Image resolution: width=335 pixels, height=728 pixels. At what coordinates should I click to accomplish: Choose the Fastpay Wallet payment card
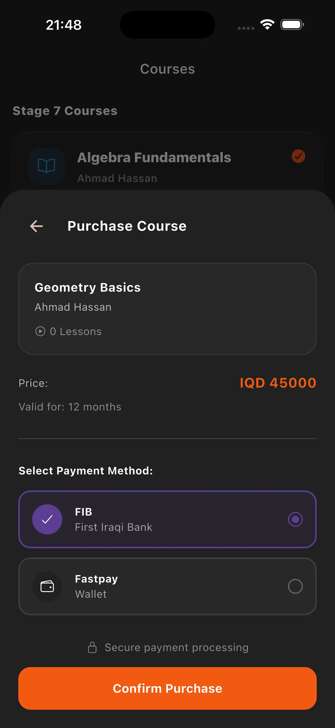point(167,586)
